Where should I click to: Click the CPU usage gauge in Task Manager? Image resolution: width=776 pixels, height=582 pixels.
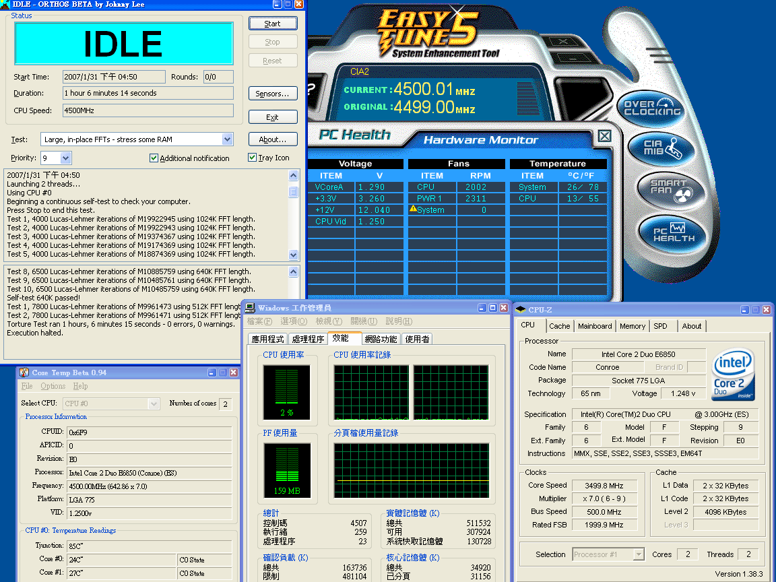(x=286, y=392)
